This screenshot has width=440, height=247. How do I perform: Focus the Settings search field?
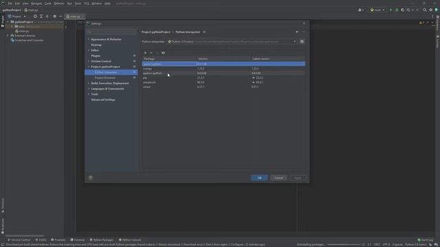coord(111,32)
